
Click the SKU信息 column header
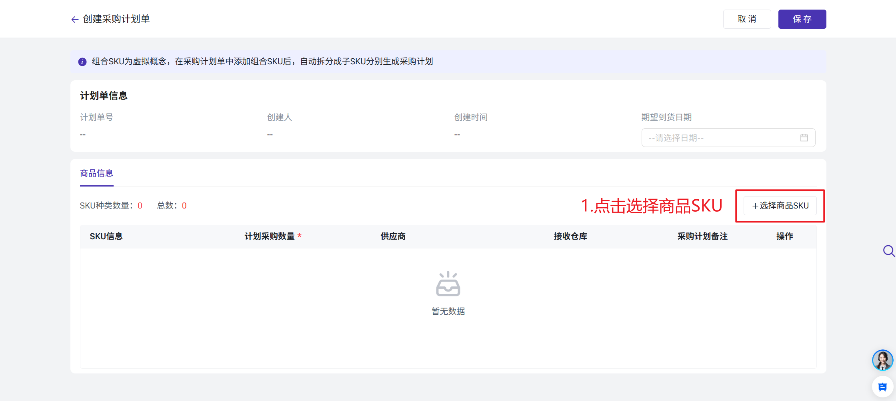(106, 236)
